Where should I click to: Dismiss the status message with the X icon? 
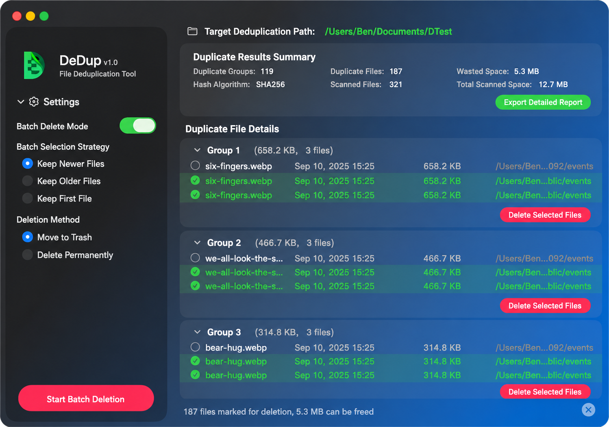(588, 410)
